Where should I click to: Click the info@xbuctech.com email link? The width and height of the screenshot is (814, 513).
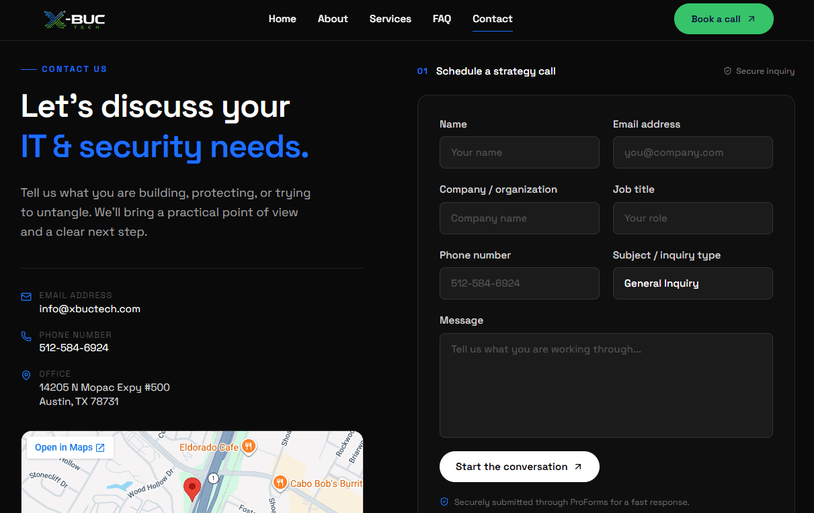pos(90,309)
